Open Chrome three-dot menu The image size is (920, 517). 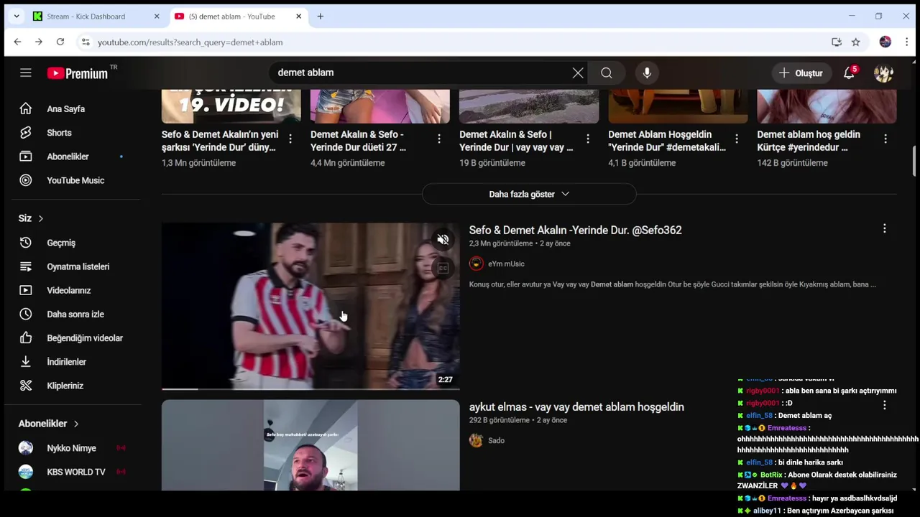click(x=906, y=42)
